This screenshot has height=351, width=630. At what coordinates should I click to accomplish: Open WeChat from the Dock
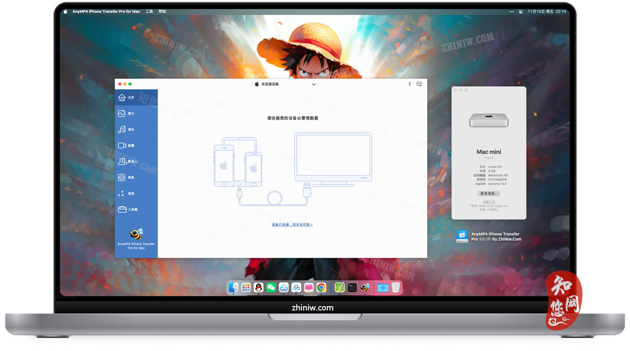click(x=271, y=288)
